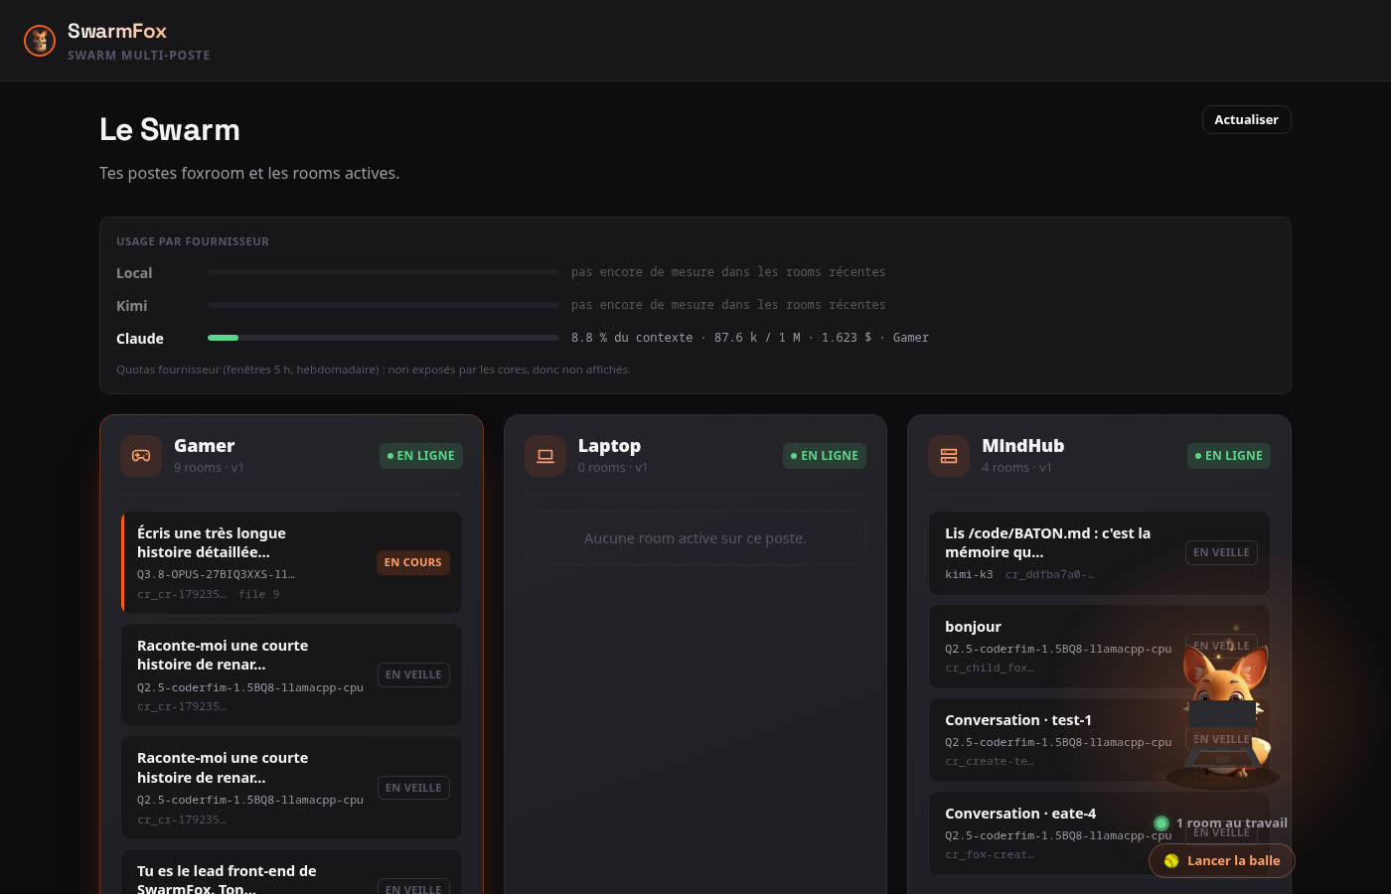1391x894 pixels.
Task: Open the 'Lis /code/BATON.md' room
Action: pyautogui.click(x=1099, y=553)
